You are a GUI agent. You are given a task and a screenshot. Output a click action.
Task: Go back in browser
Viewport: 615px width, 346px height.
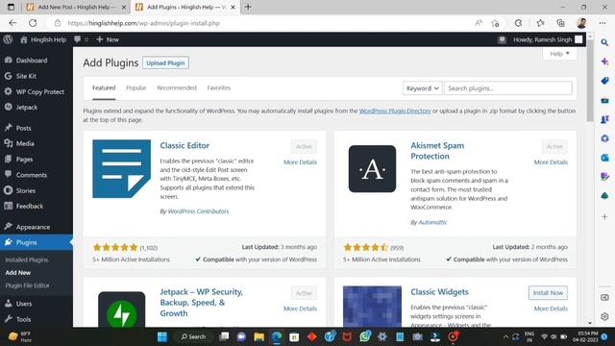pos(12,23)
